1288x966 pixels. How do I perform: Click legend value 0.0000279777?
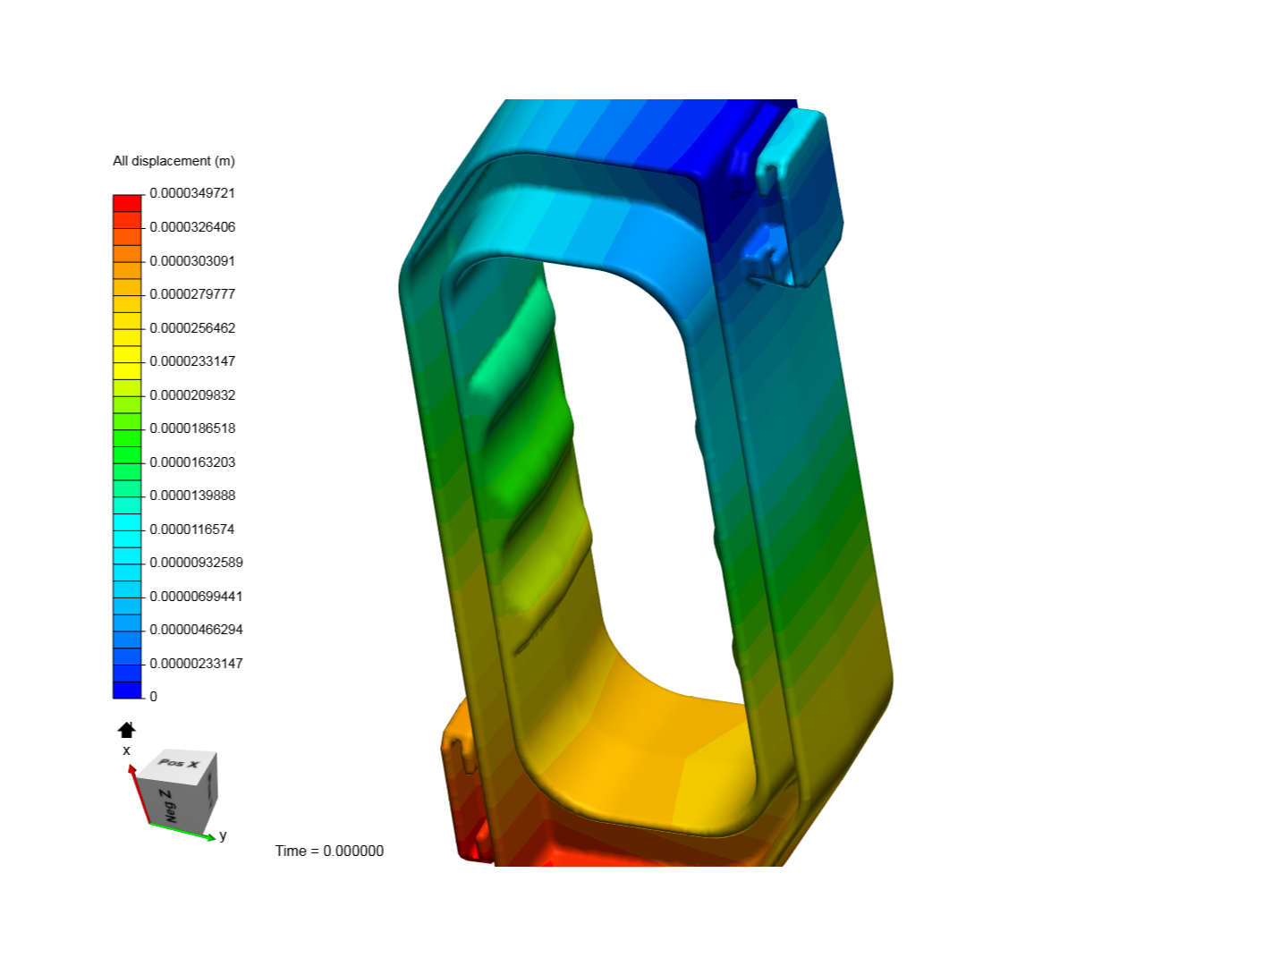192,294
